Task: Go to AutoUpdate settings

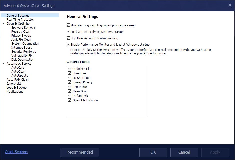Action: click(20, 76)
